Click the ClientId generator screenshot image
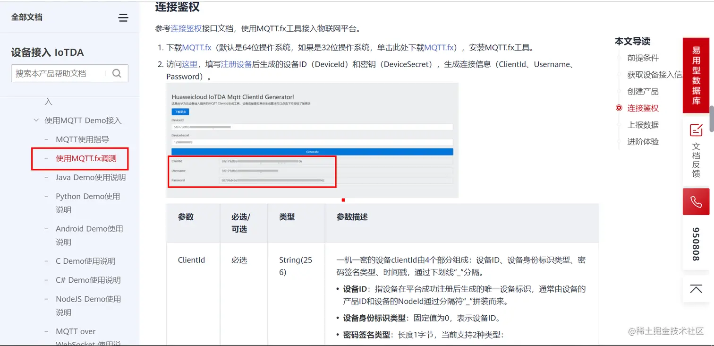The image size is (714, 346). tap(312, 140)
